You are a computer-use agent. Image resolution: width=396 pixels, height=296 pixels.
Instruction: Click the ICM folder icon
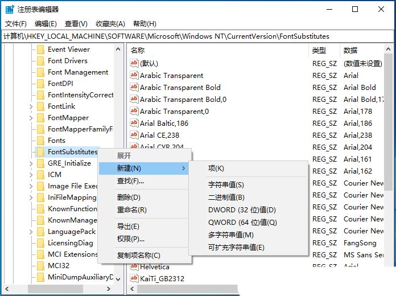click(x=40, y=175)
